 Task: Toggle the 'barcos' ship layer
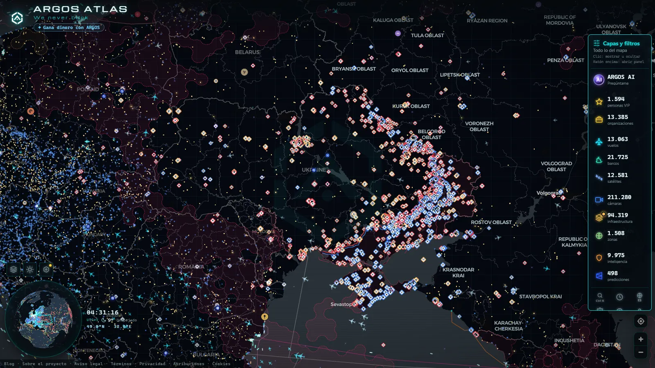point(599,159)
